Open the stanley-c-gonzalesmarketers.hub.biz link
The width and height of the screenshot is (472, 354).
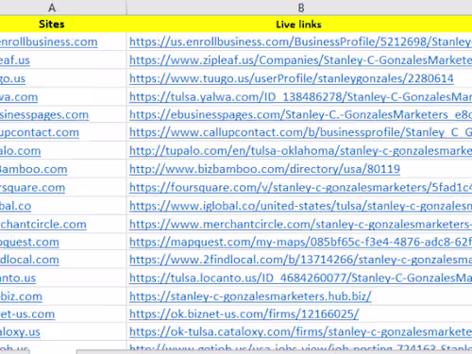(250, 296)
